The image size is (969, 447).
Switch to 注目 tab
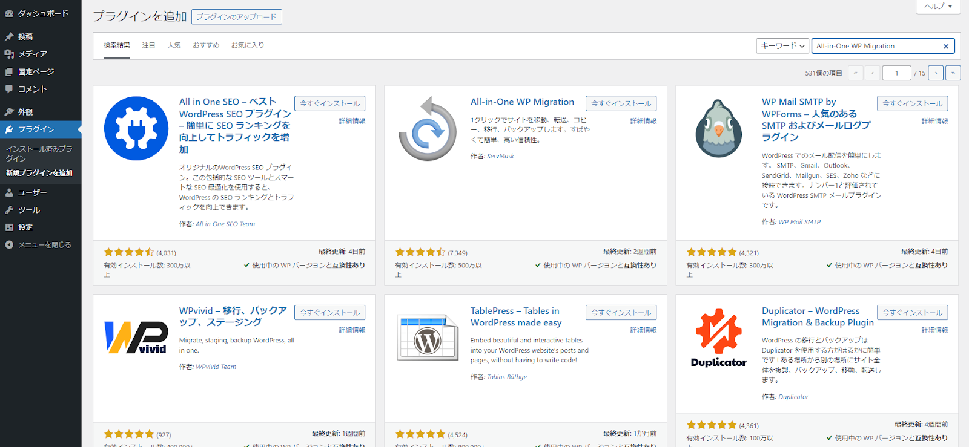[x=149, y=45]
